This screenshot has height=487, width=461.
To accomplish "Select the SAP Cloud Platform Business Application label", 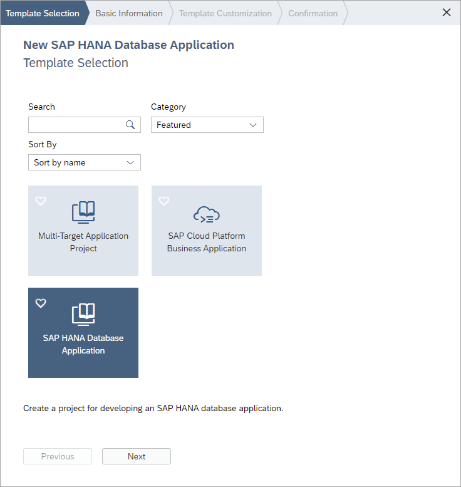I will pos(207,243).
